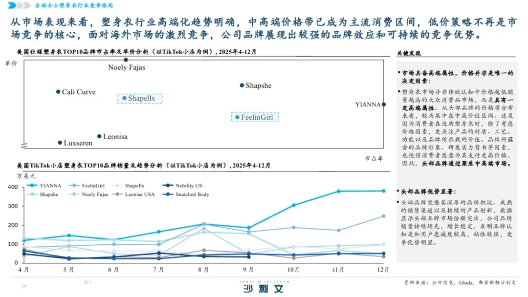The image size is (528, 297).
Task: Click the 5月 label on the x-axis
Action: (68, 270)
